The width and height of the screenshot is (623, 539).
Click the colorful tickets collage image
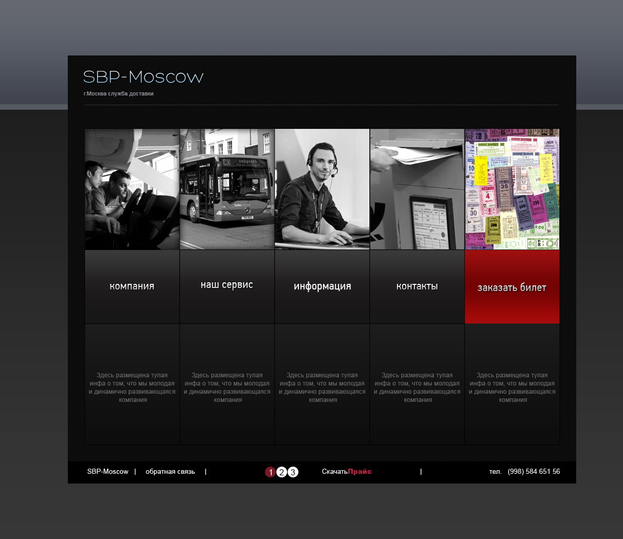click(x=512, y=189)
